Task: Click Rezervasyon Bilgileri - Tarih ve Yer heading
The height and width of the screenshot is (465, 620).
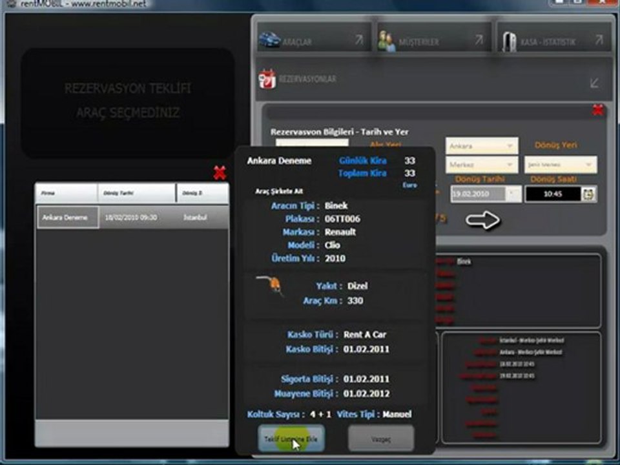Action: click(x=339, y=132)
